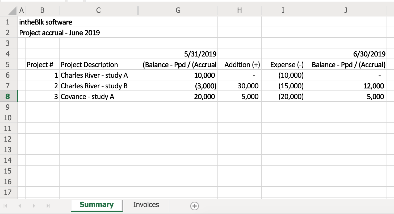Click the 5/31/2019 date cell

(x=178, y=54)
